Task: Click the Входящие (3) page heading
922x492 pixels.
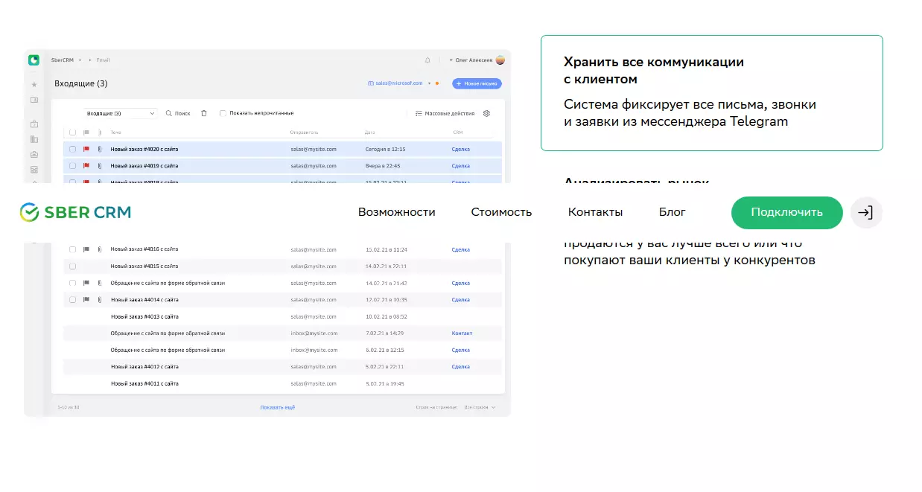Action: click(81, 83)
